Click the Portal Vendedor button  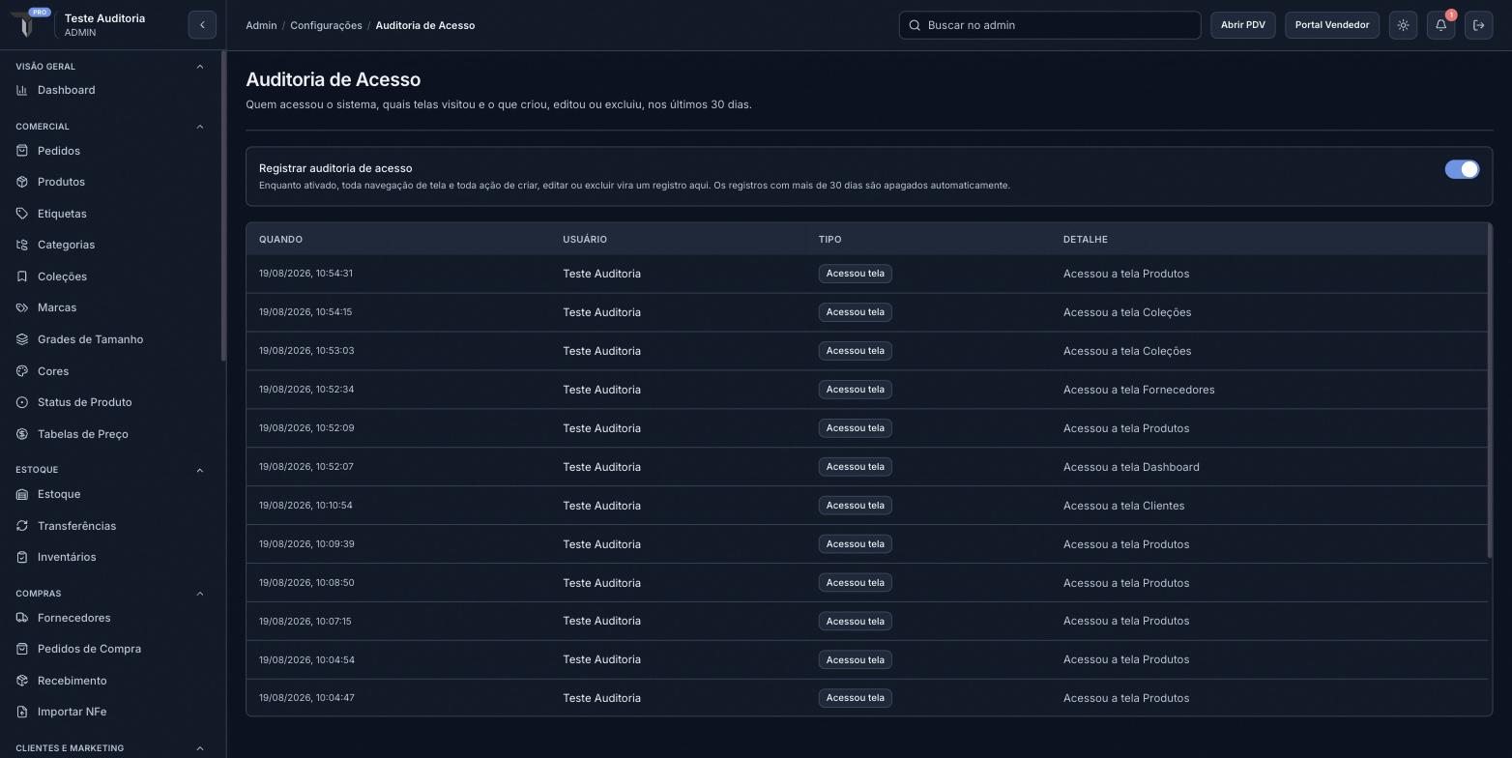[1332, 25]
